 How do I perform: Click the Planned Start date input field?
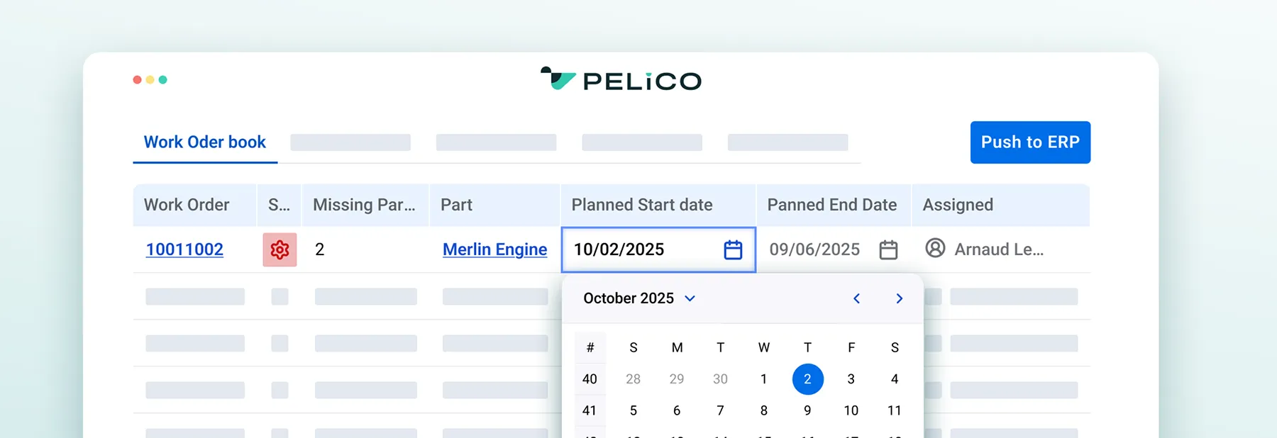638,249
